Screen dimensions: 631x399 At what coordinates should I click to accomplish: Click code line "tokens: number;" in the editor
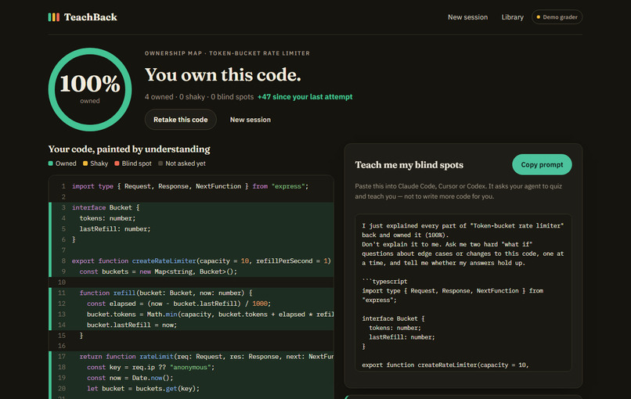coord(107,218)
